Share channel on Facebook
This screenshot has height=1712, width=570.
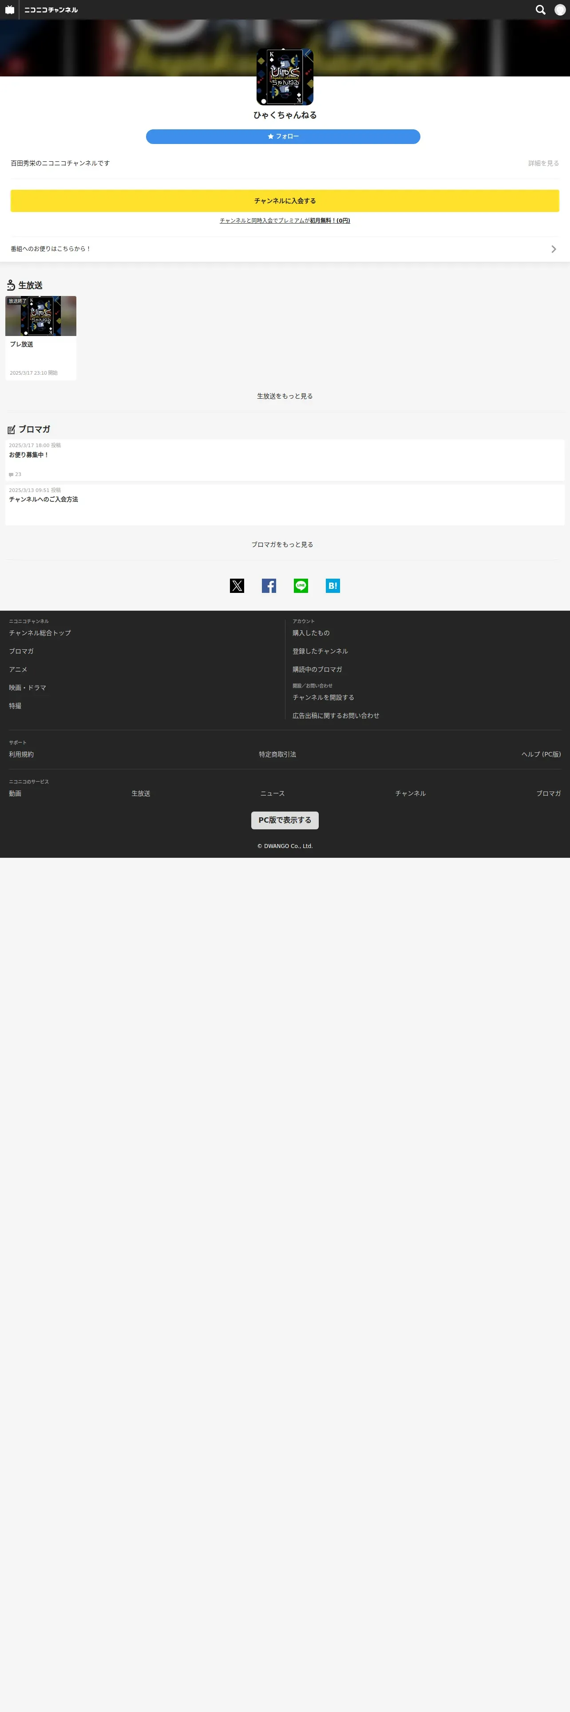click(x=269, y=585)
